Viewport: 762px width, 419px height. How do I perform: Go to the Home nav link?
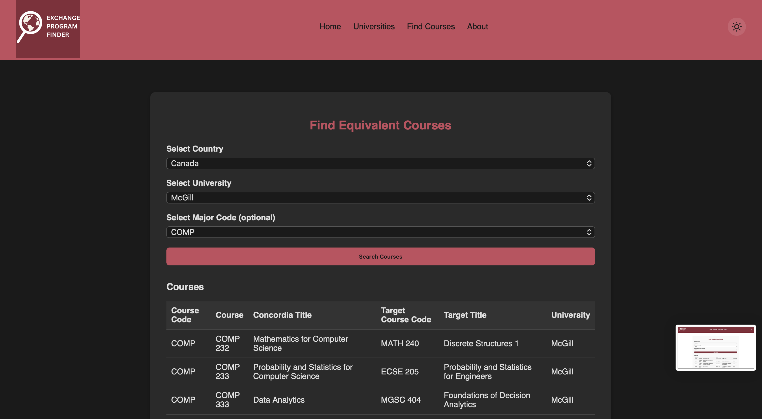pyautogui.click(x=330, y=27)
